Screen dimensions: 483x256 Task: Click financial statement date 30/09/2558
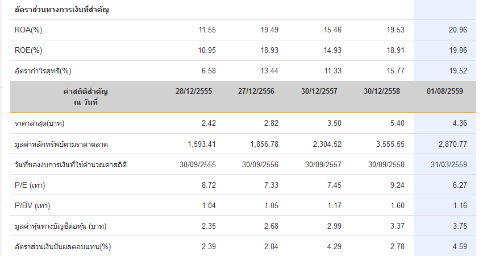(386, 165)
